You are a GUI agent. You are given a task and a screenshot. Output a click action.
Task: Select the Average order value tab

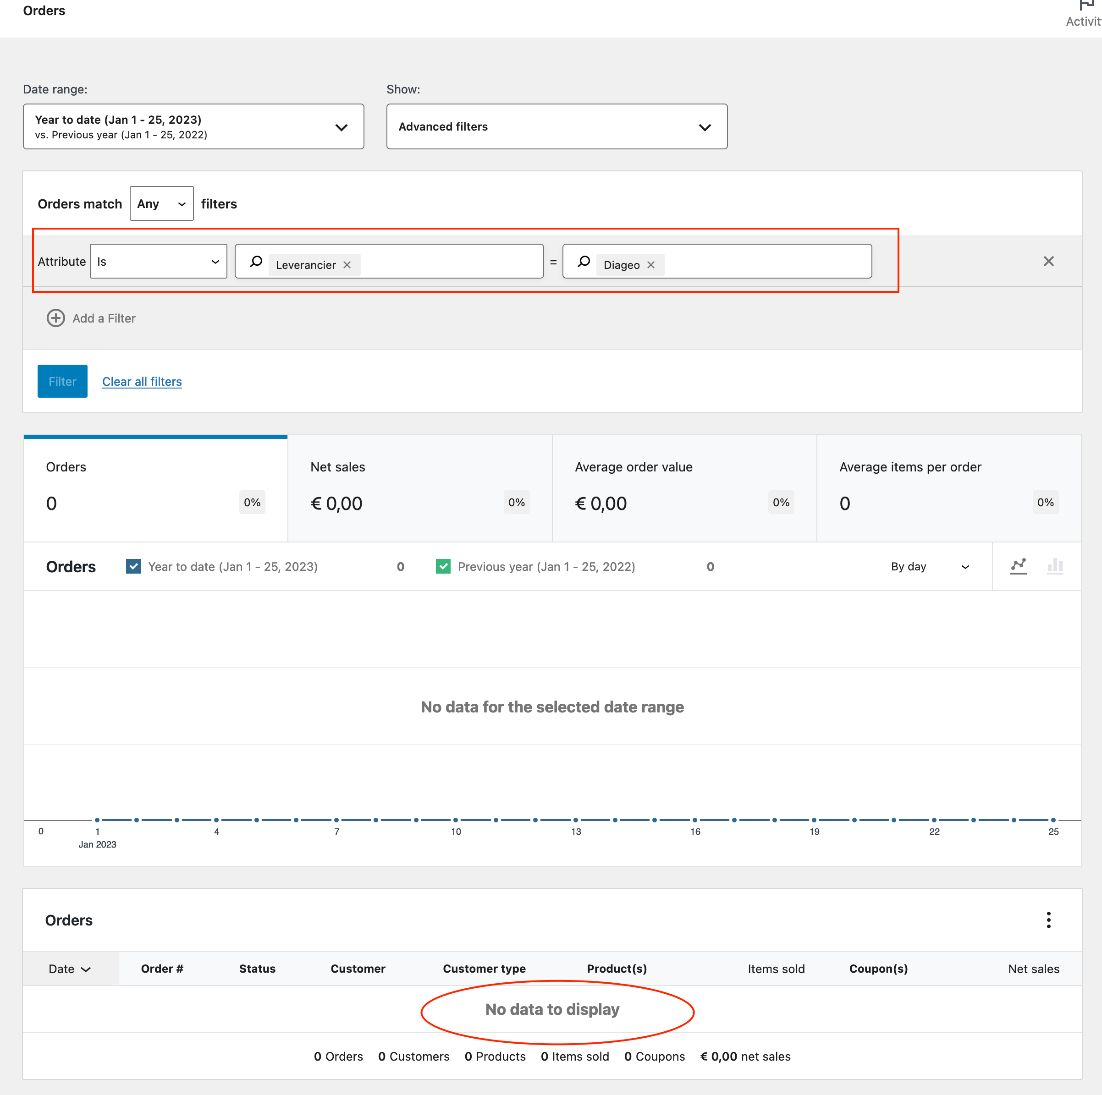pyautogui.click(x=684, y=488)
